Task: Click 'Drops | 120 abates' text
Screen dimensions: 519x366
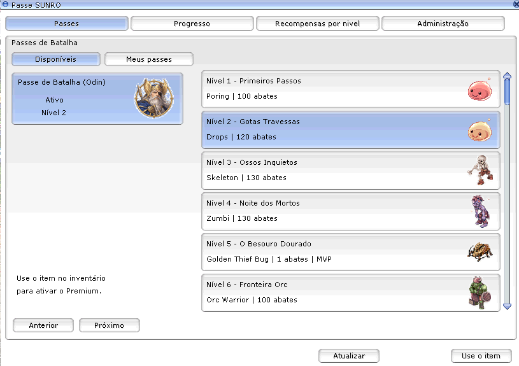Action: click(241, 137)
